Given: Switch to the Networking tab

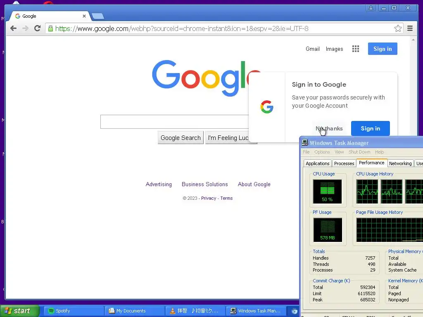Looking at the screenshot, I should (x=400, y=163).
